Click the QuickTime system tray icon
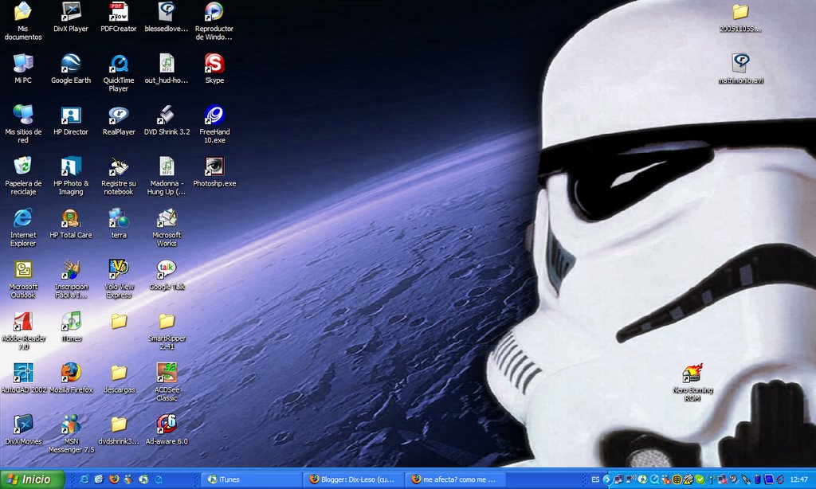The height and width of the screenshot is (489, 816). point(654,479)
